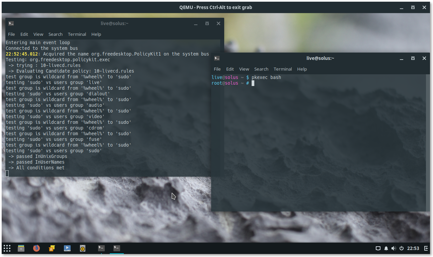Click line testing users group 'fuse'
This screenshot has height=257, width=433.
(x=54, y=139)
